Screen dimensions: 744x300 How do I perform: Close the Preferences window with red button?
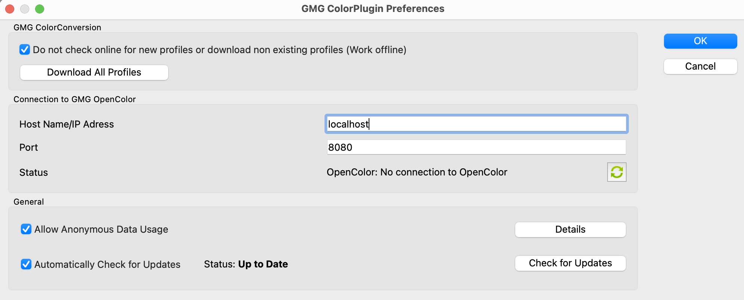10,9
